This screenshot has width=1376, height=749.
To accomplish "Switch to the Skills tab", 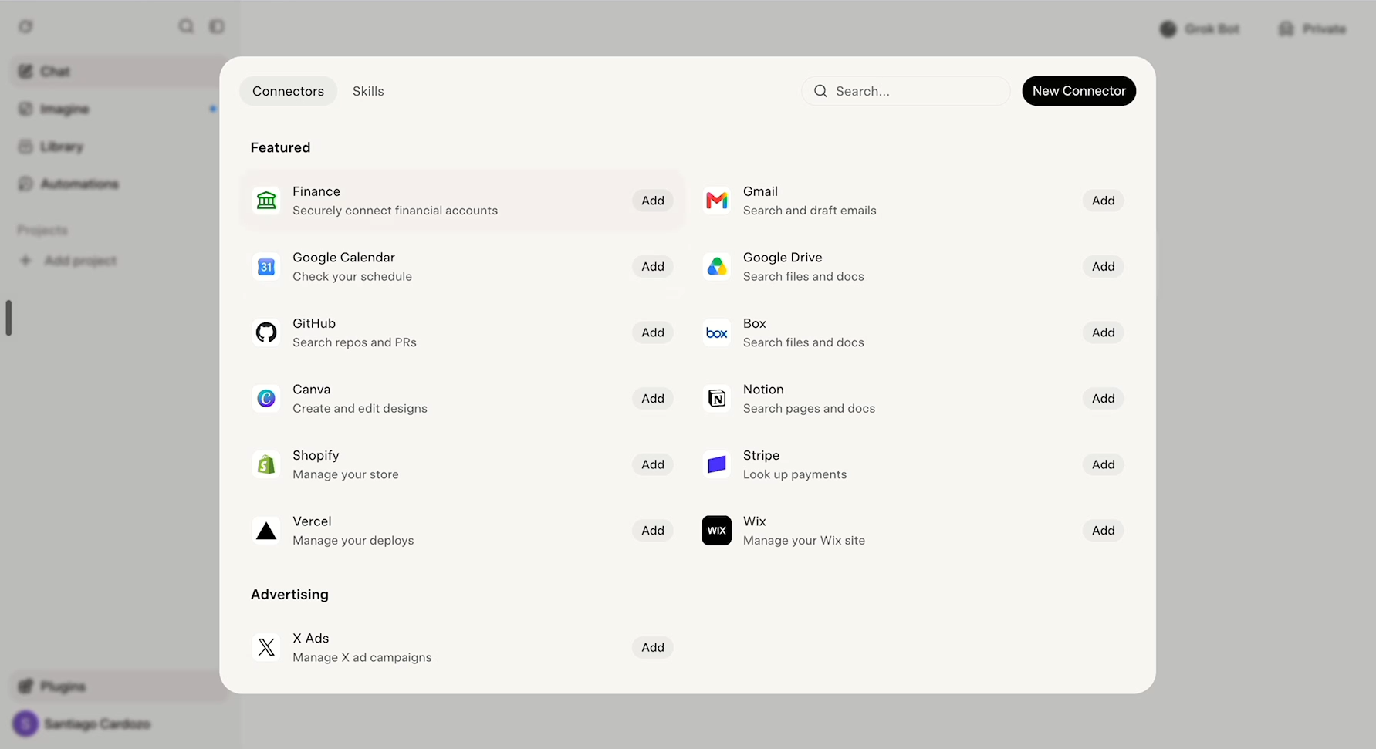I will tap(368, 91).
